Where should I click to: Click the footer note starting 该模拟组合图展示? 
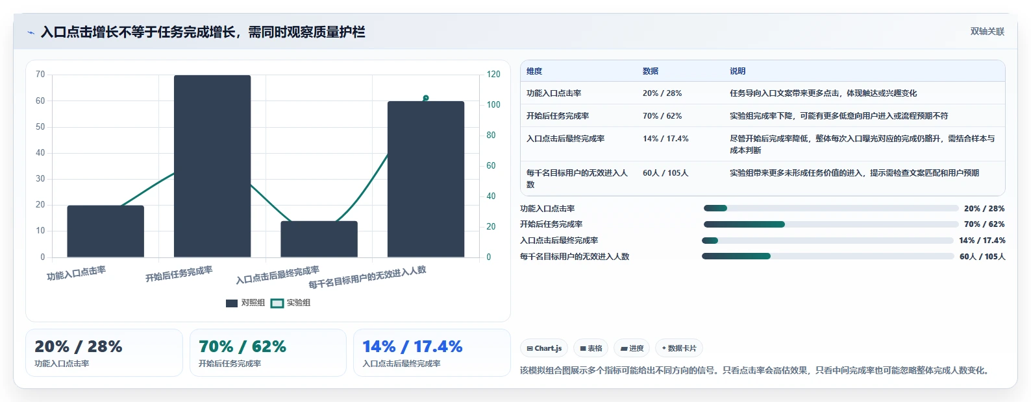pos(756,371)
